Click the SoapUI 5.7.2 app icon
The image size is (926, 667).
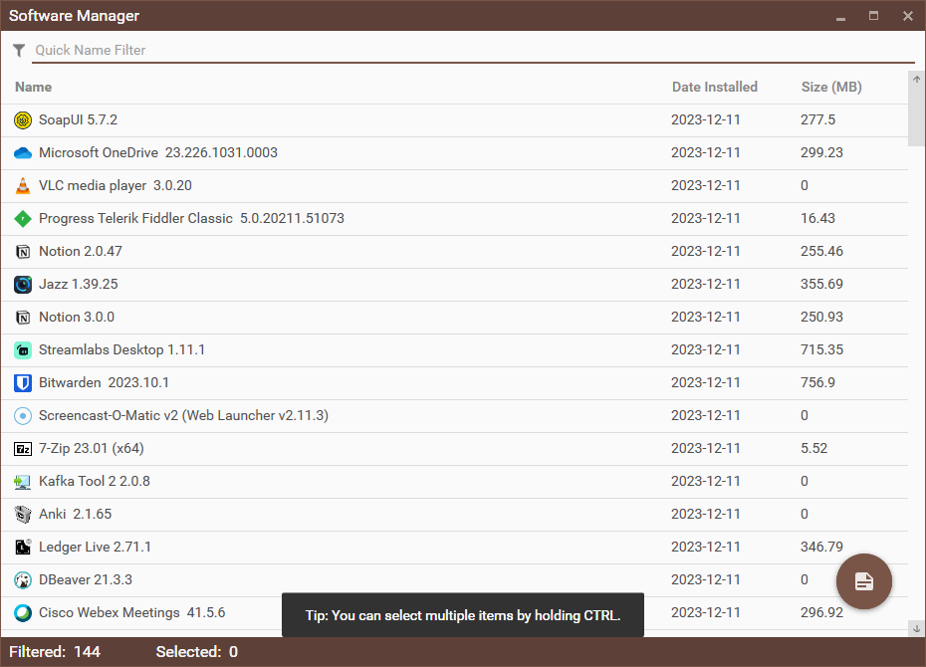point(23,120)
